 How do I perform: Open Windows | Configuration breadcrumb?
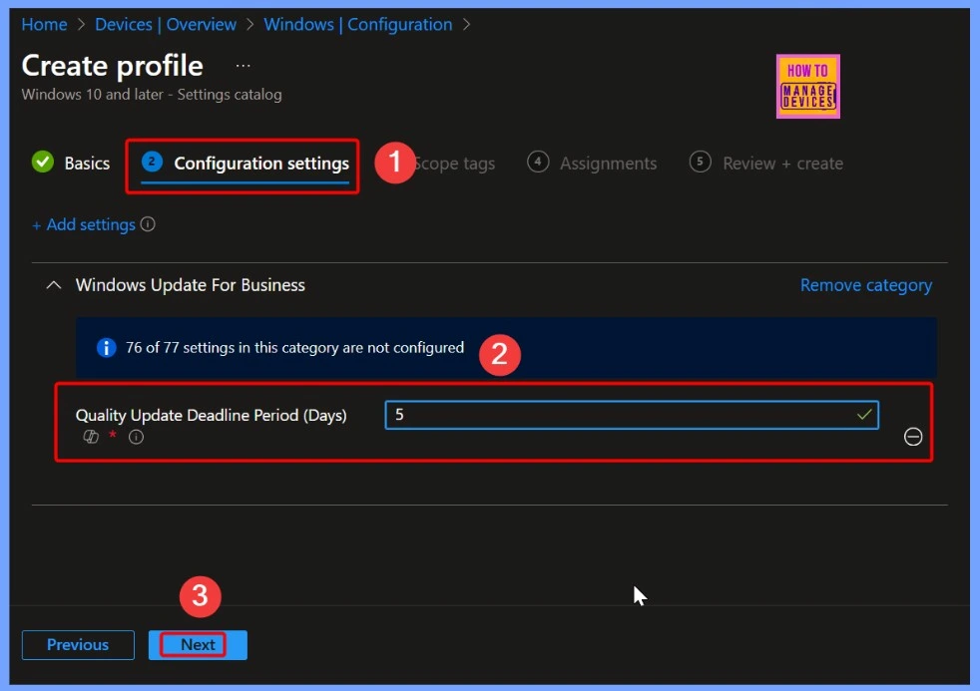(357, 24)
